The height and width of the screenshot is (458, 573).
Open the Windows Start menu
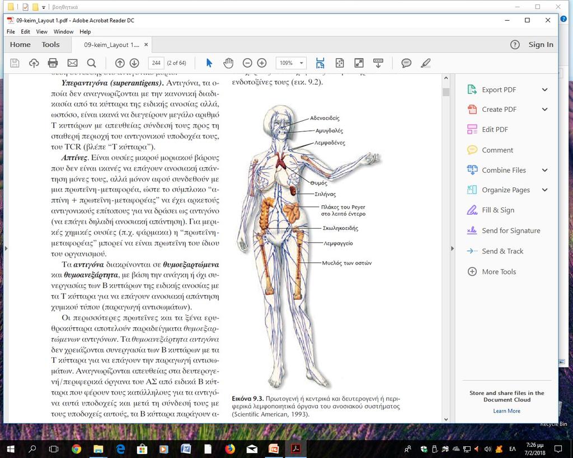coord(10,449)
